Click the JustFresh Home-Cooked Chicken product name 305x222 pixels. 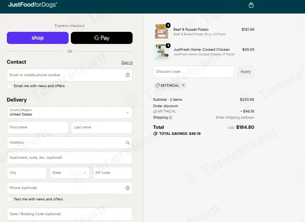202,49
